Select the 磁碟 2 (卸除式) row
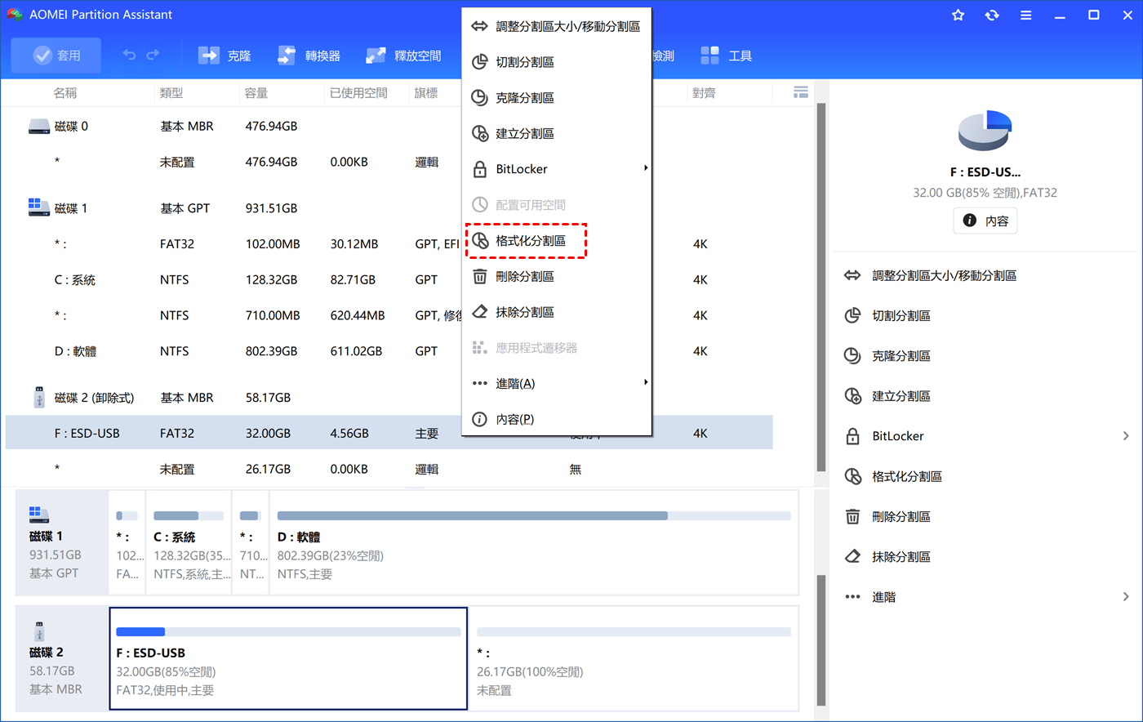The image size is (1143, 722). coord(389,398)
